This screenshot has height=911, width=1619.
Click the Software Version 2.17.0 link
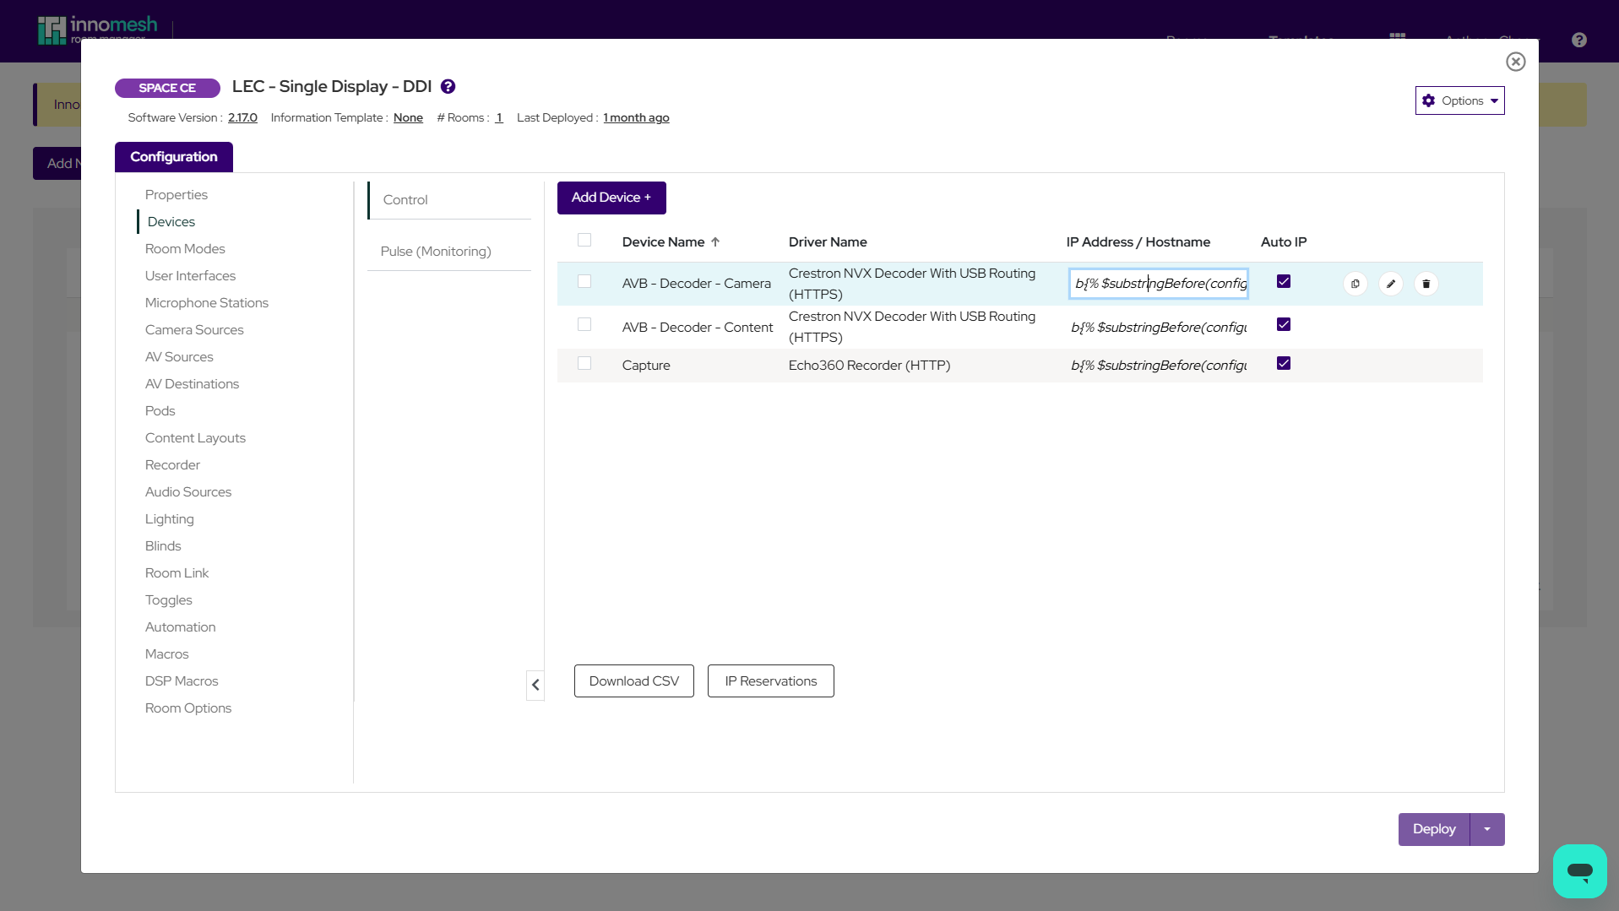point(242,118)
